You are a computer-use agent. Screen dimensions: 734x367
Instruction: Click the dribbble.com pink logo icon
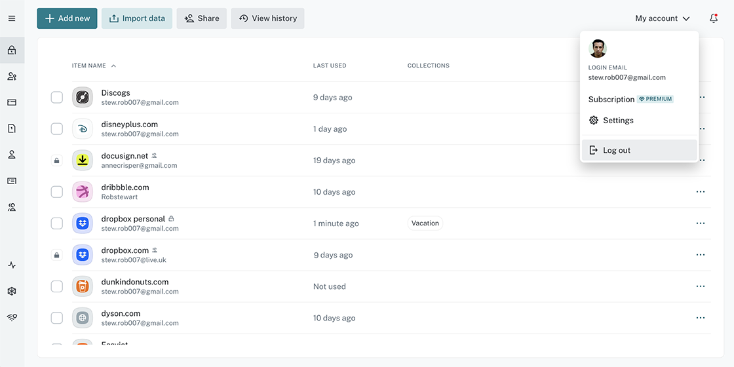pyautogui.click(x=83, y=192)
